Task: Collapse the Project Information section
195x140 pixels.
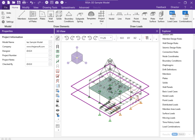Action: coord(51,37)
